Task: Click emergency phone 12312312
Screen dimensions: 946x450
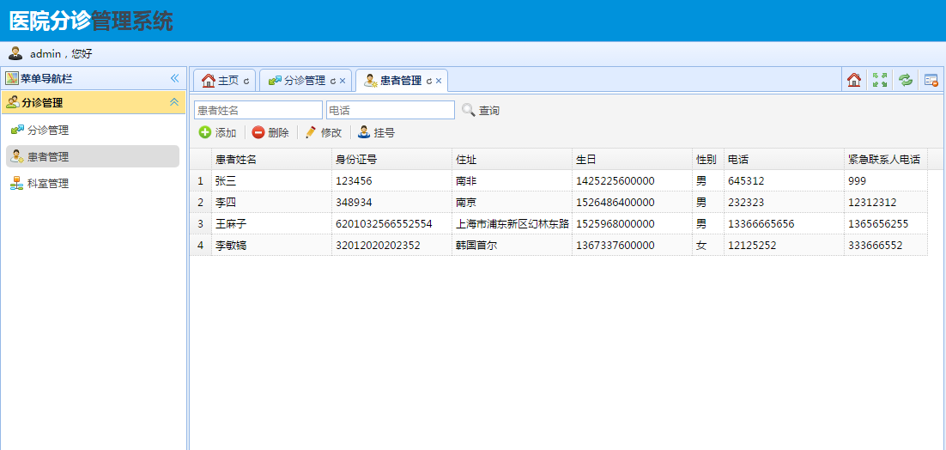Action: click(872, 203)
